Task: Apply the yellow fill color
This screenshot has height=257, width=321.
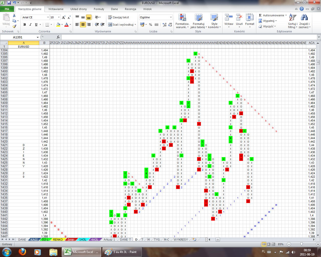Action: pyautogui.click(x=58, y=25)
